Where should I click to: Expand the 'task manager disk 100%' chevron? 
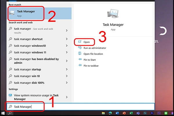coord(67,83)
